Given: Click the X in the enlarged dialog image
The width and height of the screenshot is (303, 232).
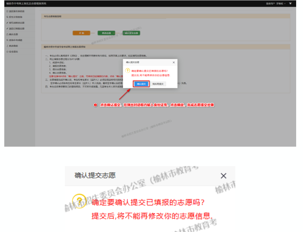Looking at the screenshot, I should (x=223, y=176).
